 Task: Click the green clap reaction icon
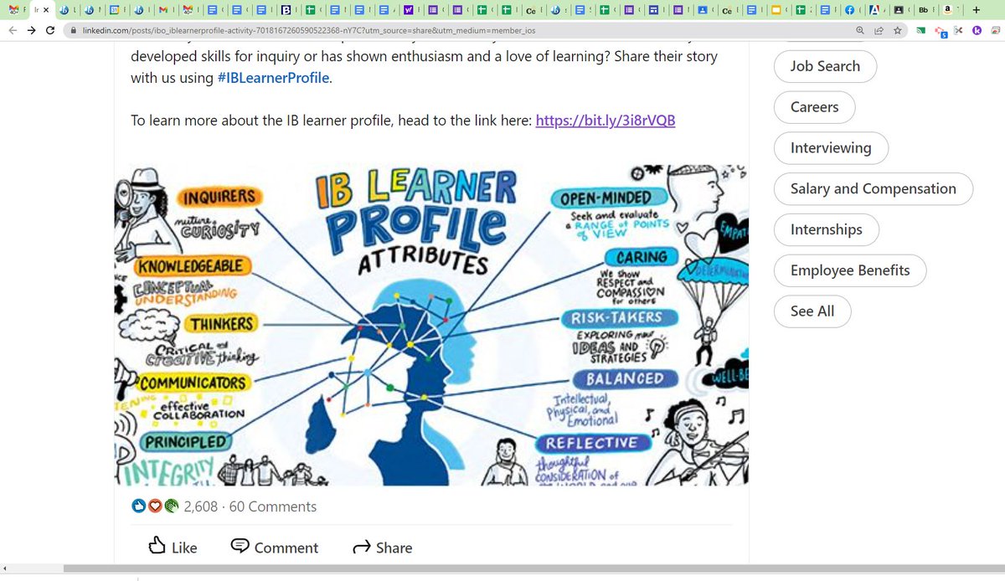point(170,506)
